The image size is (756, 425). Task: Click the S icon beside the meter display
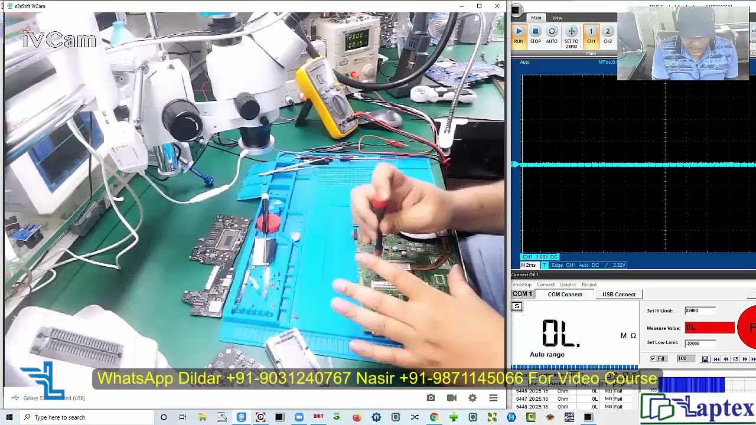pos(517,306)
